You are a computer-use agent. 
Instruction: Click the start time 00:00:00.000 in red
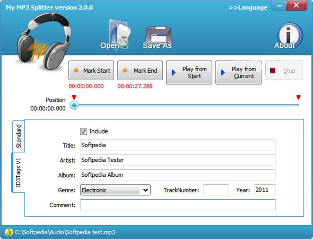click(86, 86)
